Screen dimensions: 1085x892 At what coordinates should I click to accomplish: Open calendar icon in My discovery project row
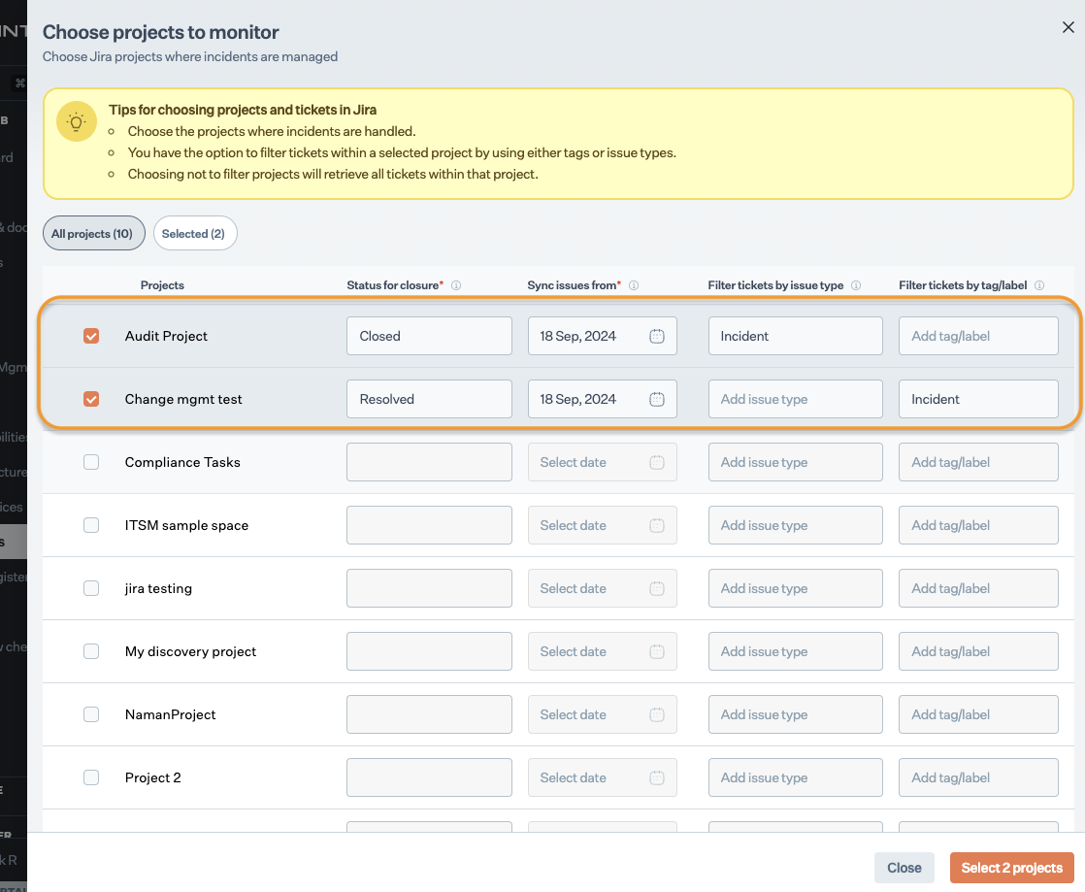click(x=657, y=651)
